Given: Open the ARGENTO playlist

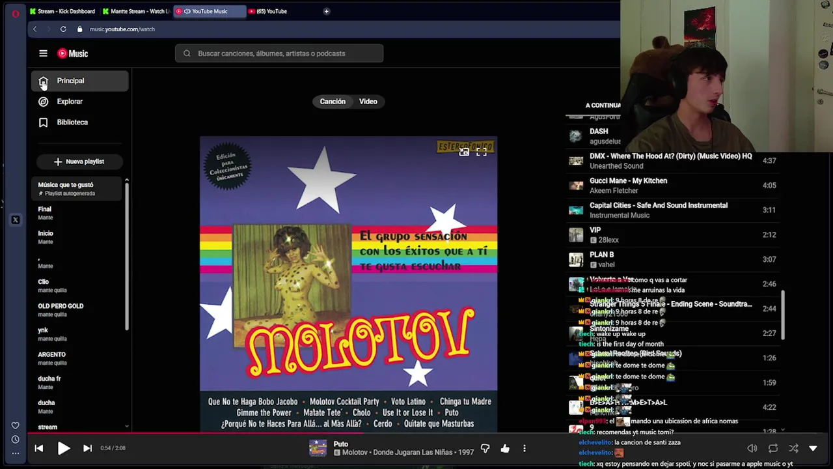Looking at the screenshot, I should tap(77, 358).
